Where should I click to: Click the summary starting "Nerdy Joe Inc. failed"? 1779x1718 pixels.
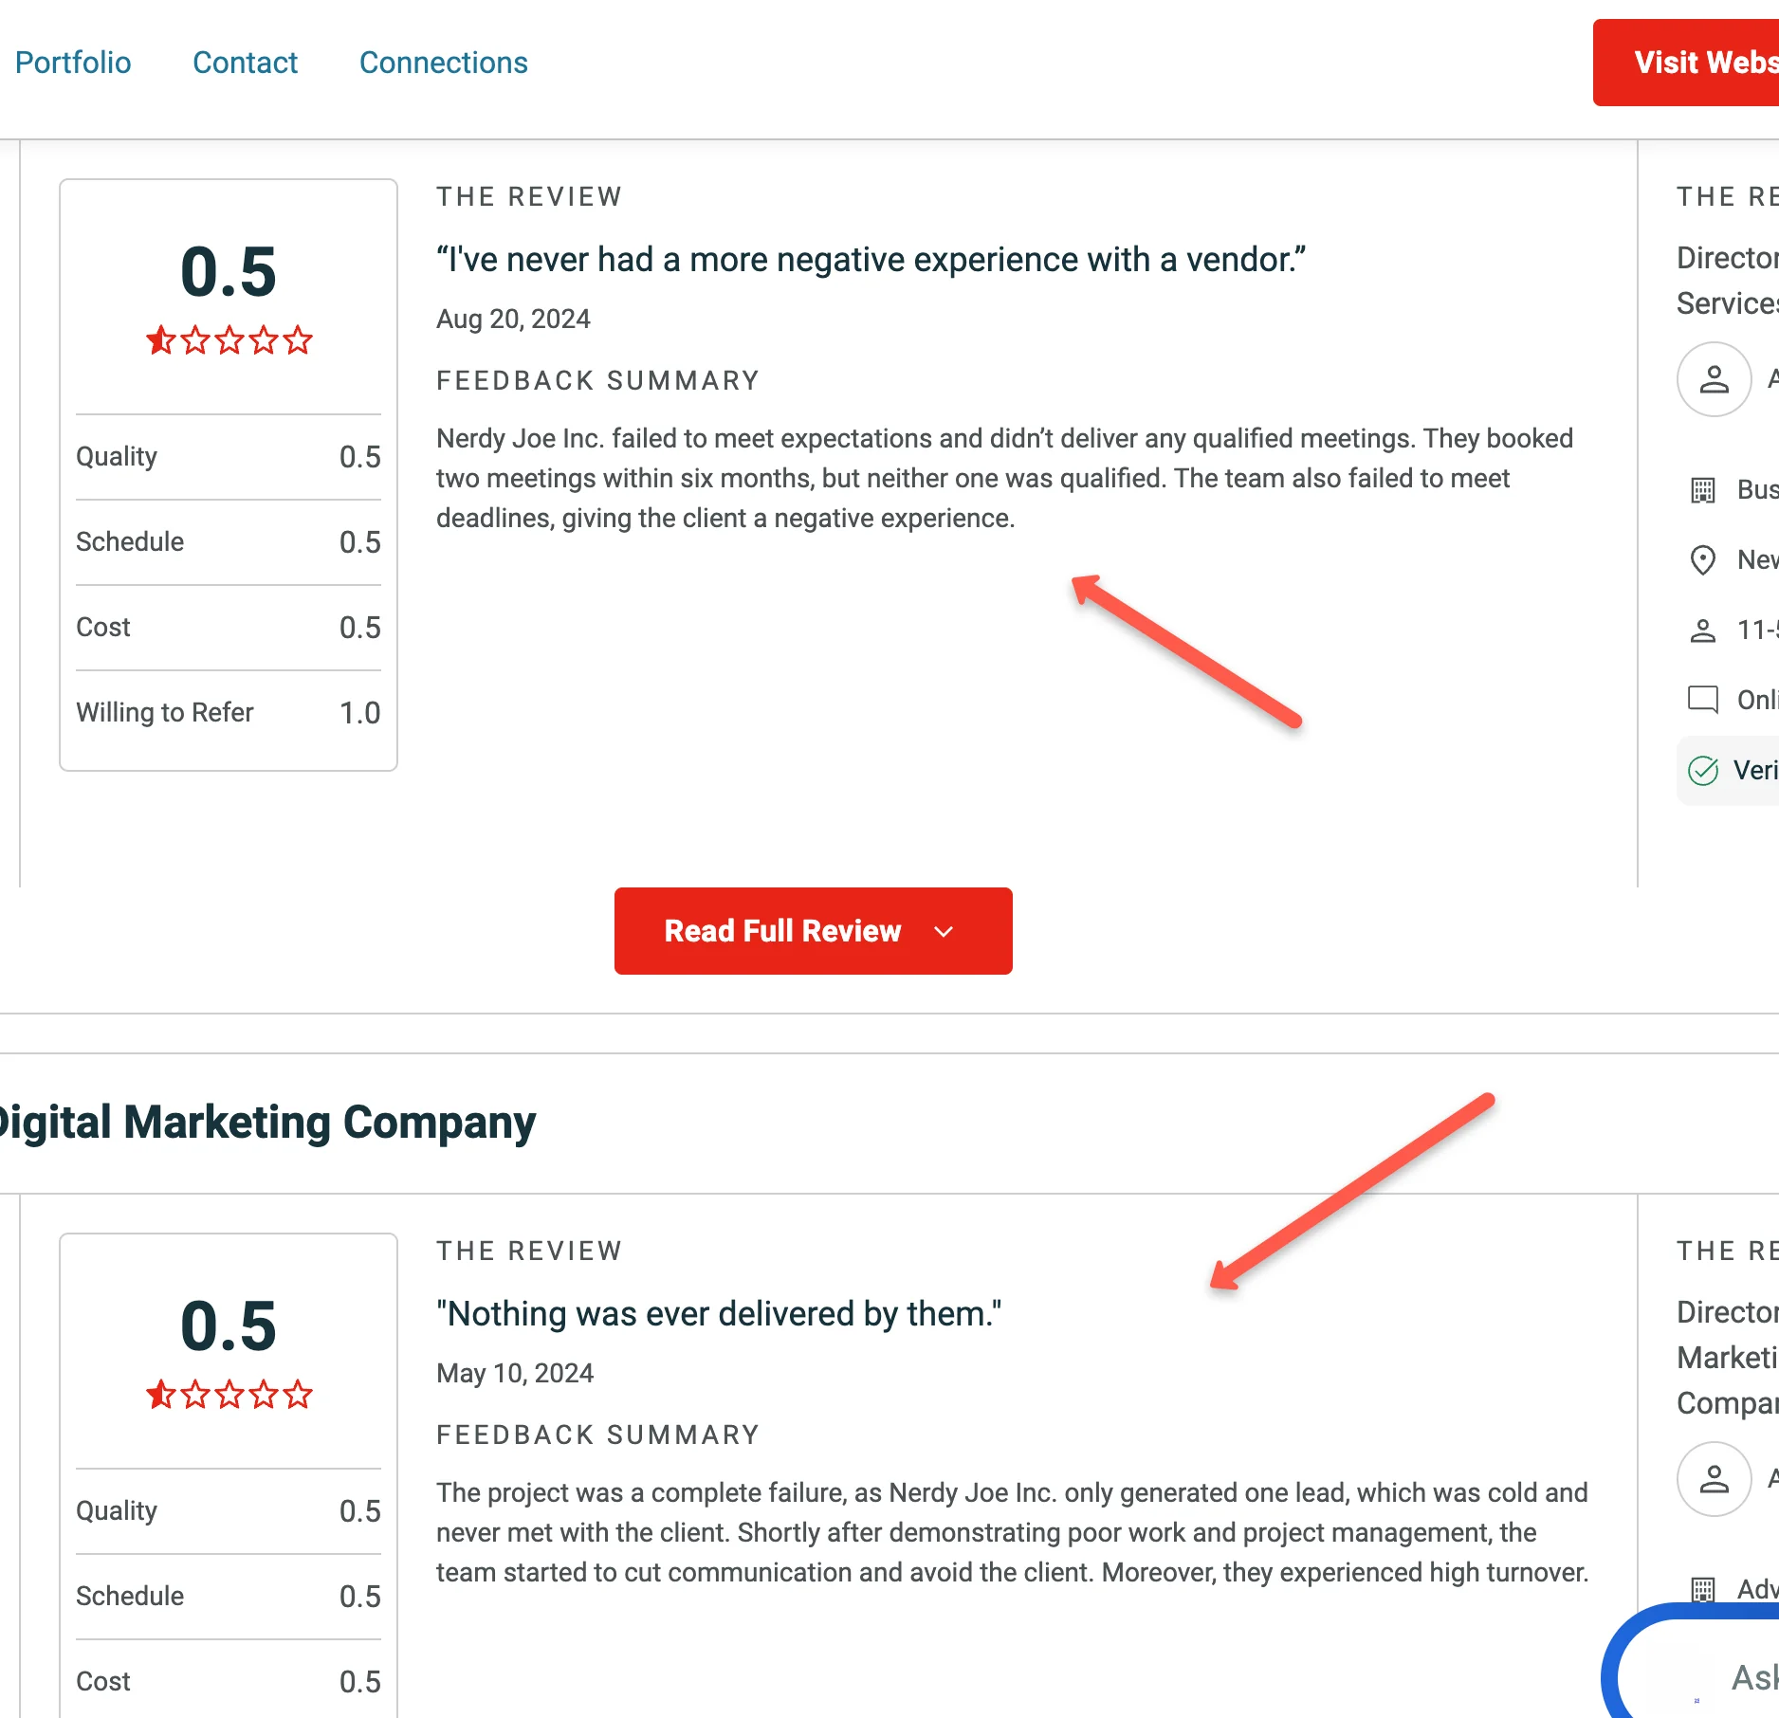tap(1004, 478)
